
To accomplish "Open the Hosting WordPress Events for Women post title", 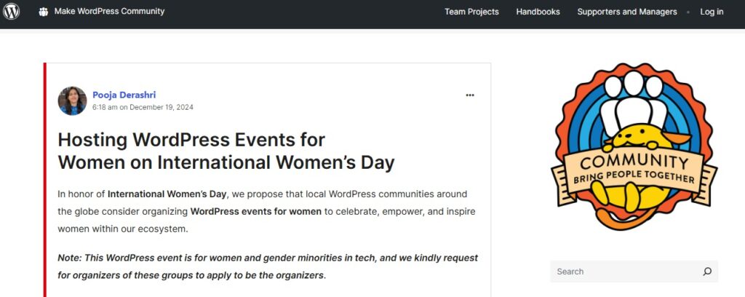I will pos(226,151).
